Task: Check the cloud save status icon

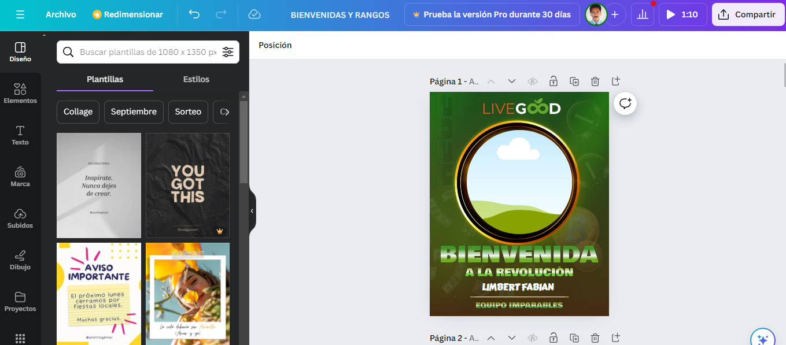Action: [x=254, y=14]
